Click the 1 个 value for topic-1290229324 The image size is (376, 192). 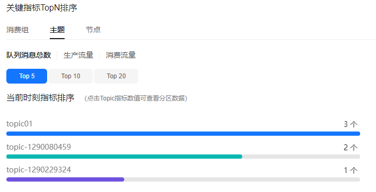coord(351,170)
